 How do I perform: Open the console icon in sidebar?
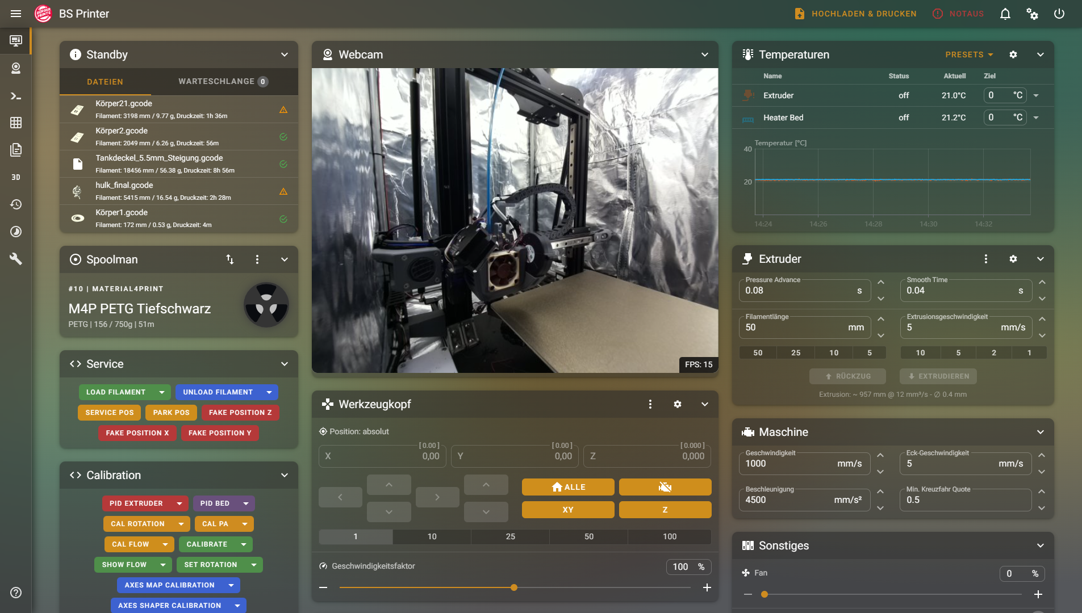coord(16,96)
